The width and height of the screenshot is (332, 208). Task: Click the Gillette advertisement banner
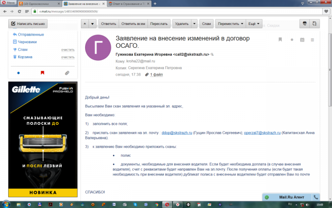[x=43, y=139]
